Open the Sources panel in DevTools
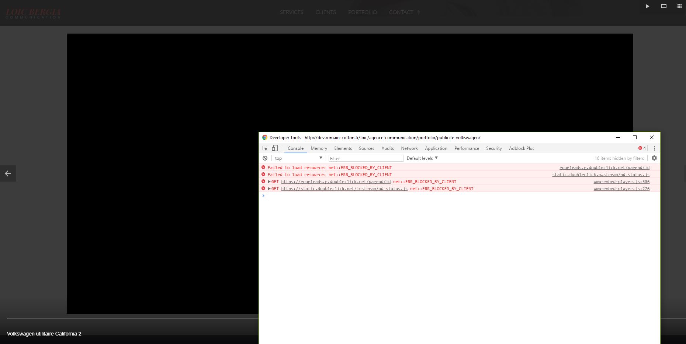Screen dimensions: 686x344 (x=366, y=148)
